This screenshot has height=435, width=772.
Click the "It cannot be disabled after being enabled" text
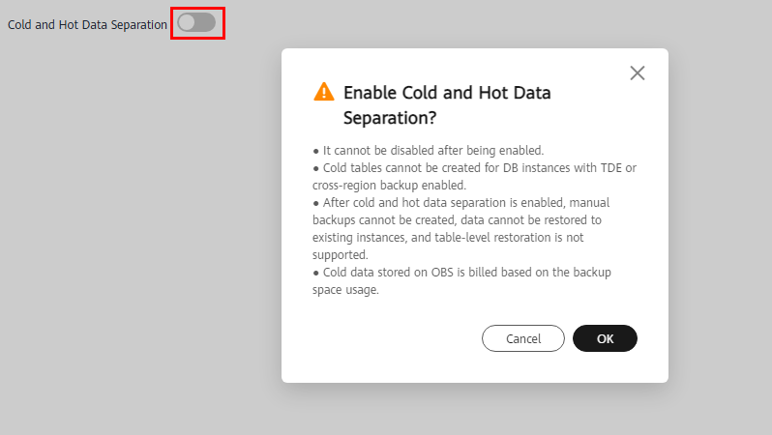tap(433, 150)
